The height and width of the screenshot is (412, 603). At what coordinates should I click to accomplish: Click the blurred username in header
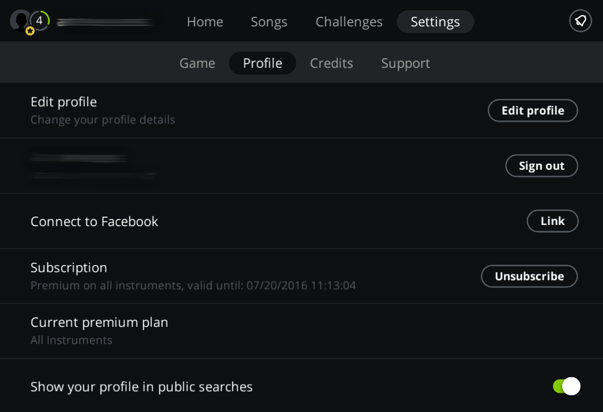105,22
